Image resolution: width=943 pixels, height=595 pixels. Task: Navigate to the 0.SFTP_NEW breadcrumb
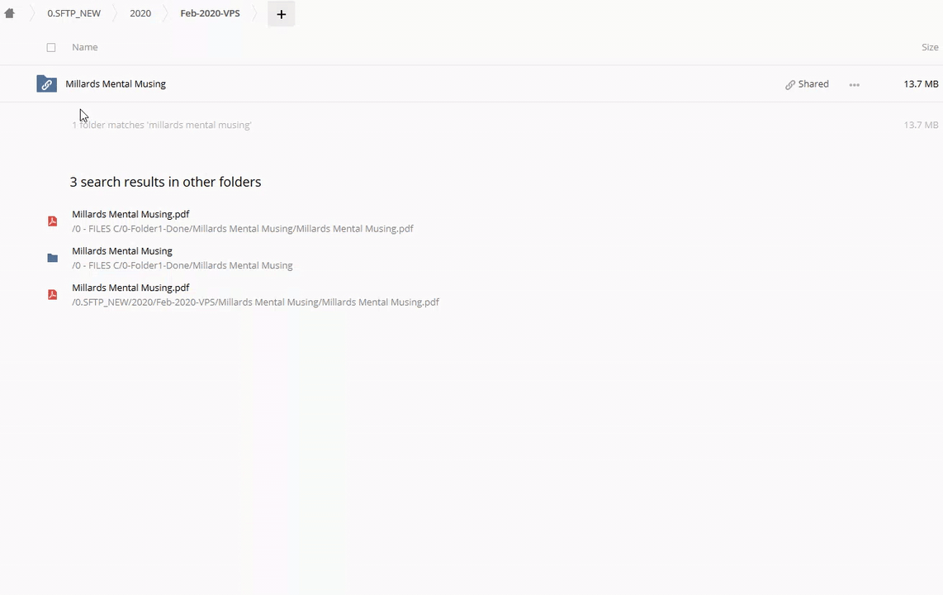(x=73, y=13)
